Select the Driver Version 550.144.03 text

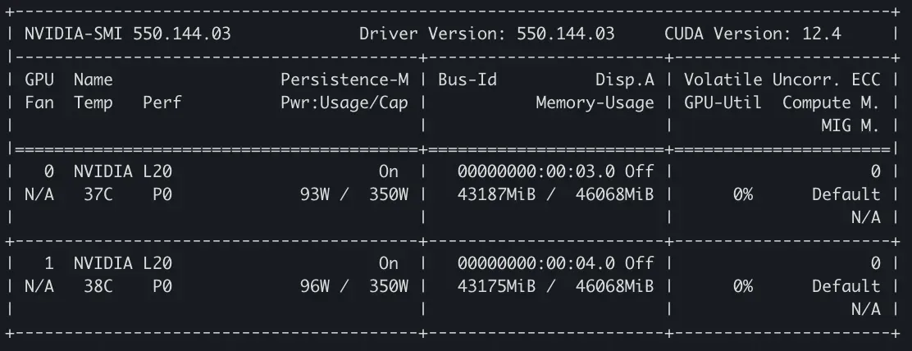point(487,34)
